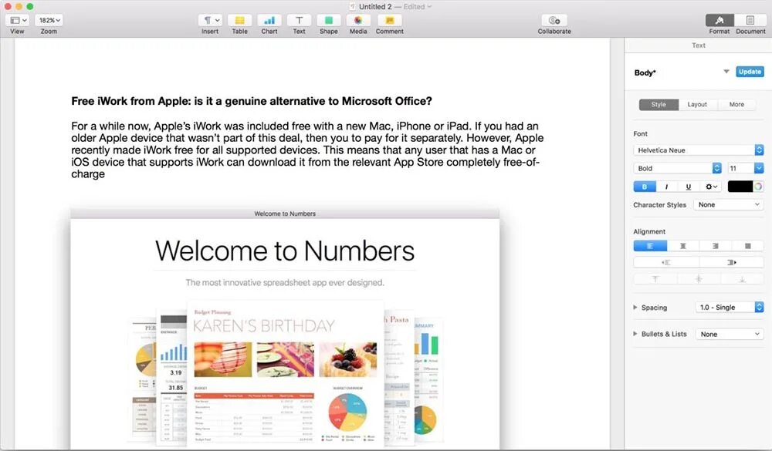Viewport: 772px width, 451px height.
Task: Click the document title Untitled 2
Action: [x=375, y=6]
